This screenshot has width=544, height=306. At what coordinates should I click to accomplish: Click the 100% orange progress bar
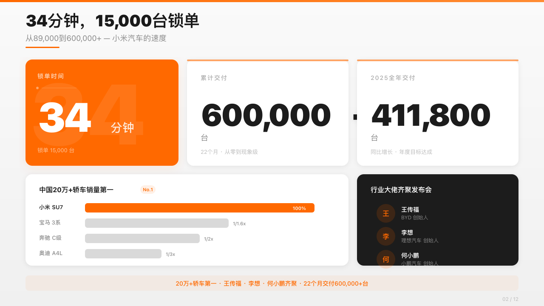click(200, 208)
